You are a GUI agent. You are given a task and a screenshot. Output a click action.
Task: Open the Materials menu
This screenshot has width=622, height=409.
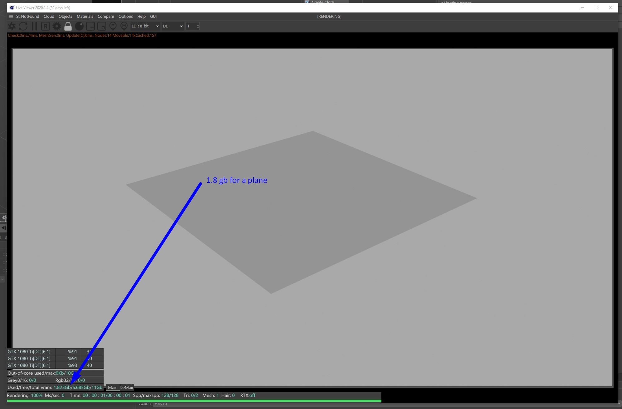pos(85,17)
